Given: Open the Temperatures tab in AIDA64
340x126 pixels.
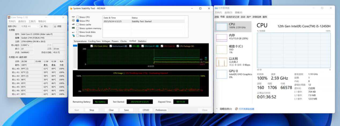Looking at the screenshot, I should [80, 41].
